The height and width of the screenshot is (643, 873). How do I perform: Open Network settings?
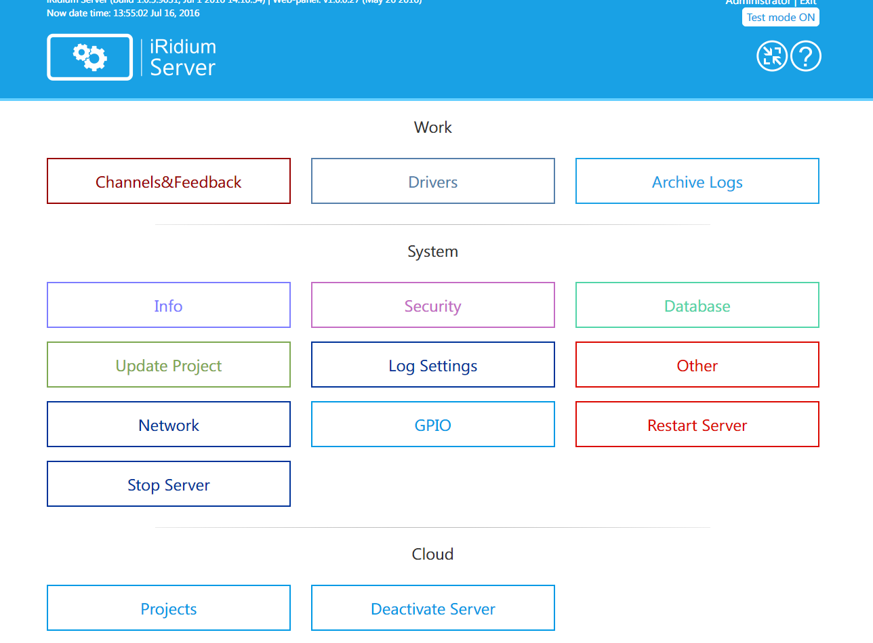[169, 424]
